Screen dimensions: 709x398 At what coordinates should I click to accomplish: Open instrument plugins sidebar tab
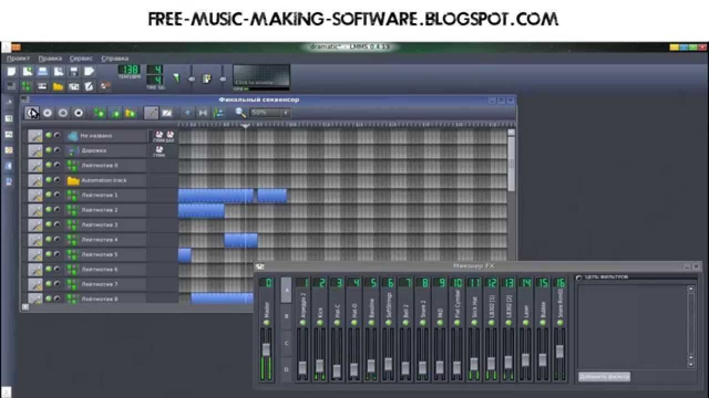[9, 103]
